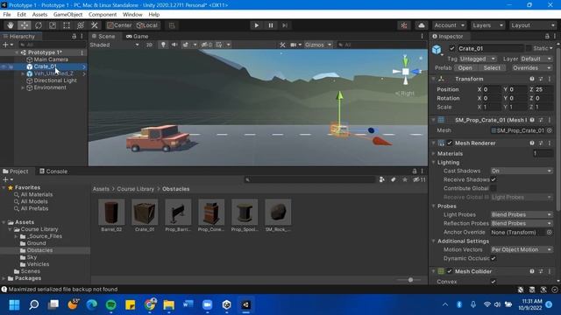Viewport: 561px width, 315px height.
Task: Select the Transform tool
Action: [x=81, y=25]
